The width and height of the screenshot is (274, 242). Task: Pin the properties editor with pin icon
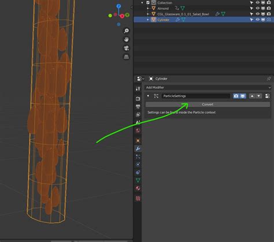(269, 79)
